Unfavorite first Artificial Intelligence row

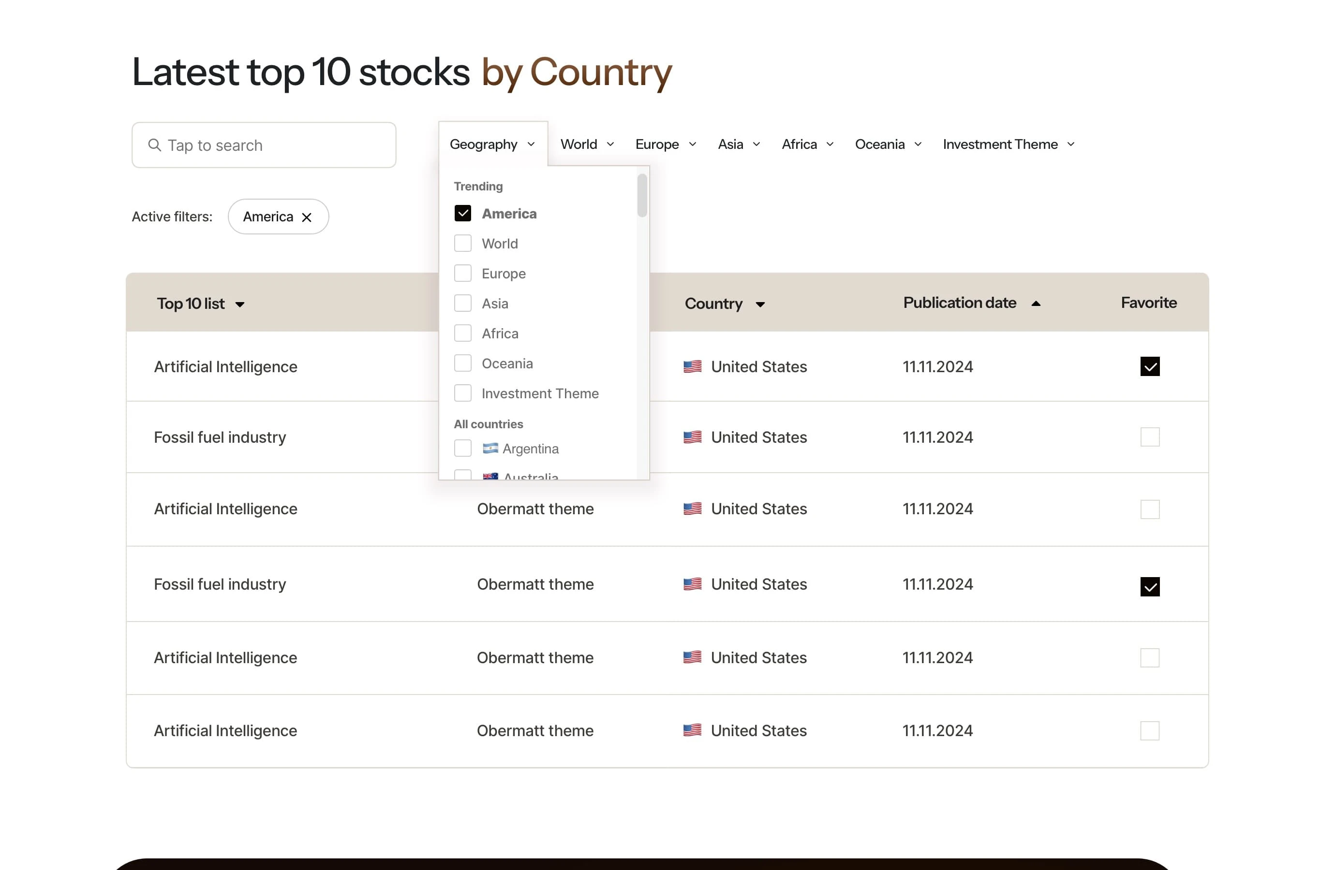[1149, 367]
